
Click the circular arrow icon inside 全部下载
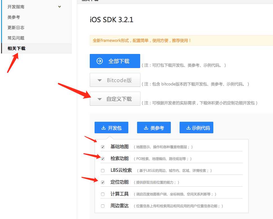pyautogui.click(x=100, y=61)
